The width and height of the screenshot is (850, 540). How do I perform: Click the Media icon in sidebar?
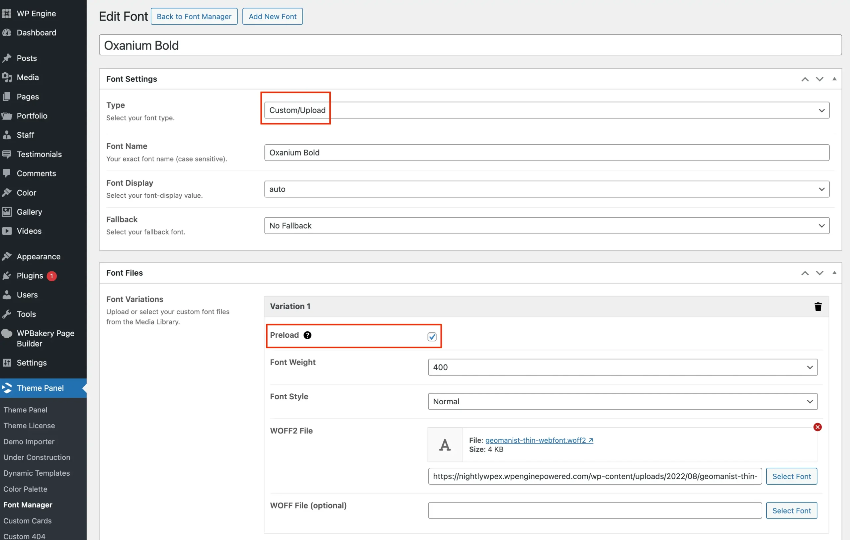click(7, 77)
